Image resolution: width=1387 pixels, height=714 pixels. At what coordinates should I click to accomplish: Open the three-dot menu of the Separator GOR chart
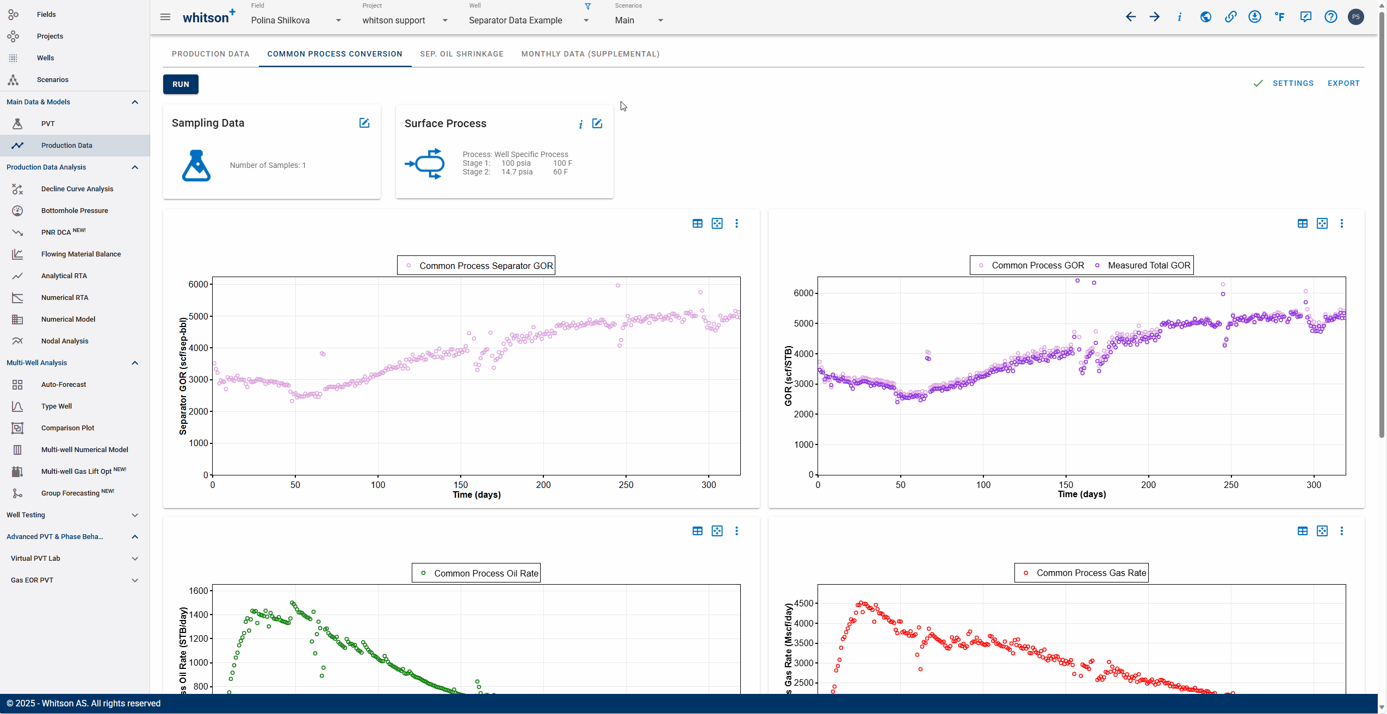[737, 223]
